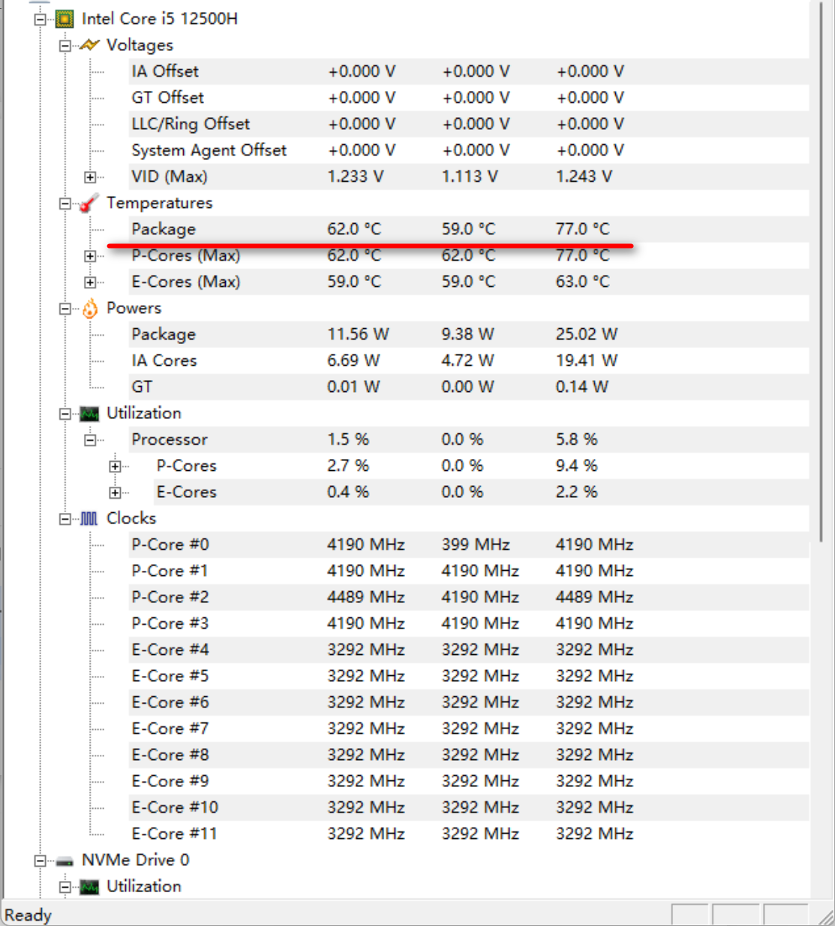Collapse the Temperatures section

pyautogui.click(x=65, y=204)
